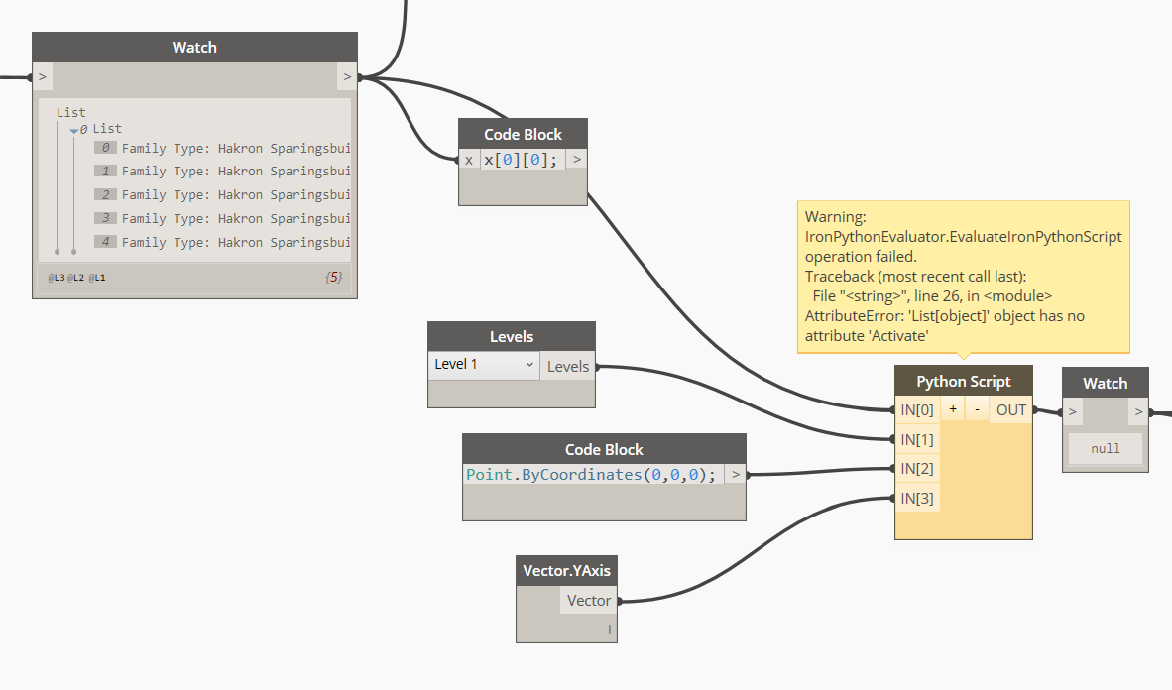
Task: Click the small Watch node title next to Python Script
Action: [x=1105, y=383]
